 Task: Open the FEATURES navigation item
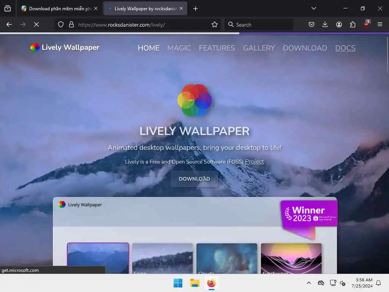coord(217,48)
